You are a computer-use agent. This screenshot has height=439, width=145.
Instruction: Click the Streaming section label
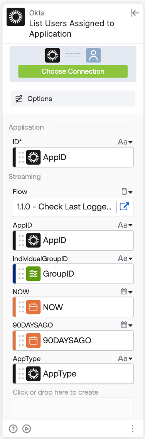[25, 177]
